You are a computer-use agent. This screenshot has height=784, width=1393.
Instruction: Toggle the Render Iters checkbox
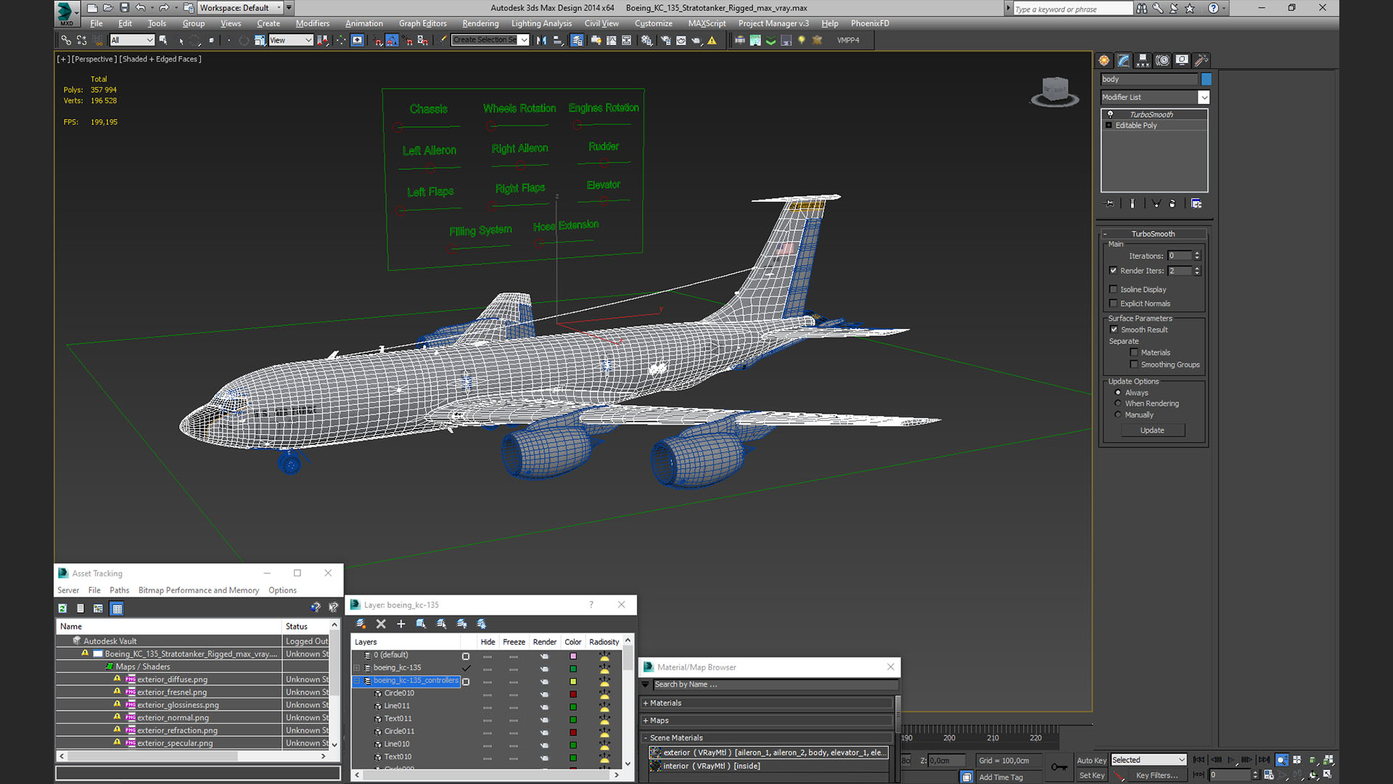[x=1113, y=271]
